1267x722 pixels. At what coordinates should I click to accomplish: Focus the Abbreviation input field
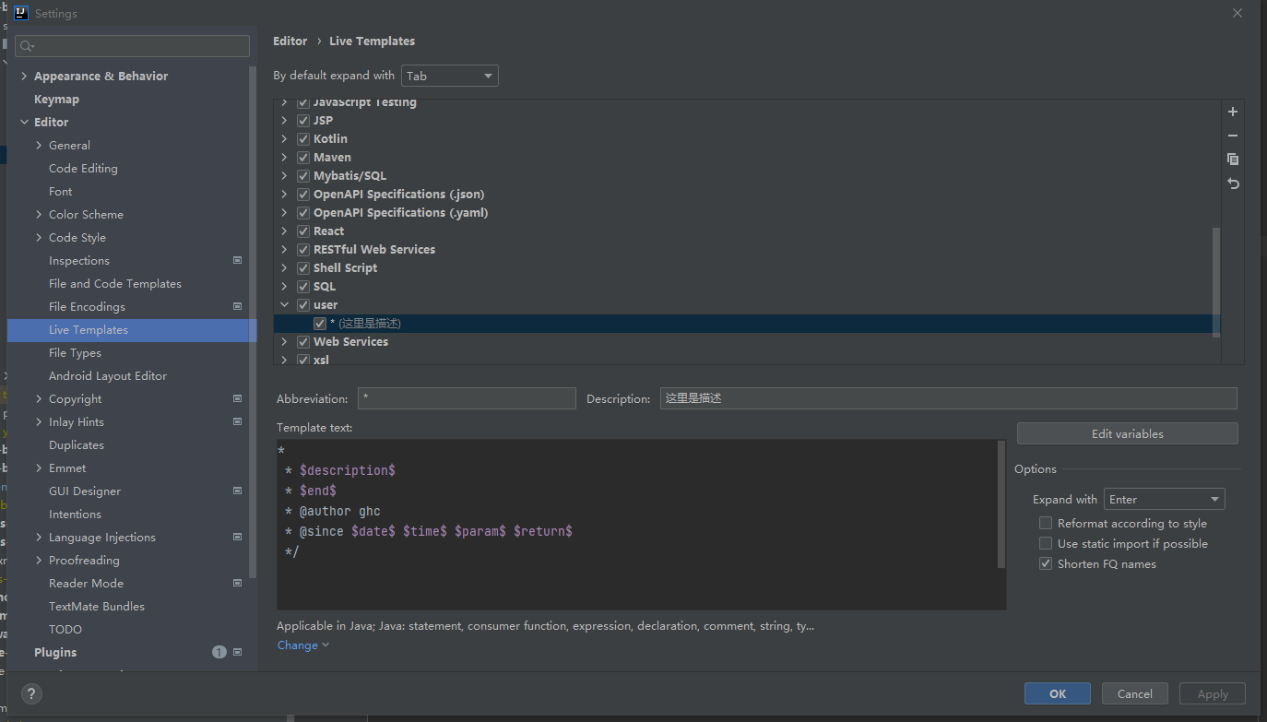click(x=467, y=398)
